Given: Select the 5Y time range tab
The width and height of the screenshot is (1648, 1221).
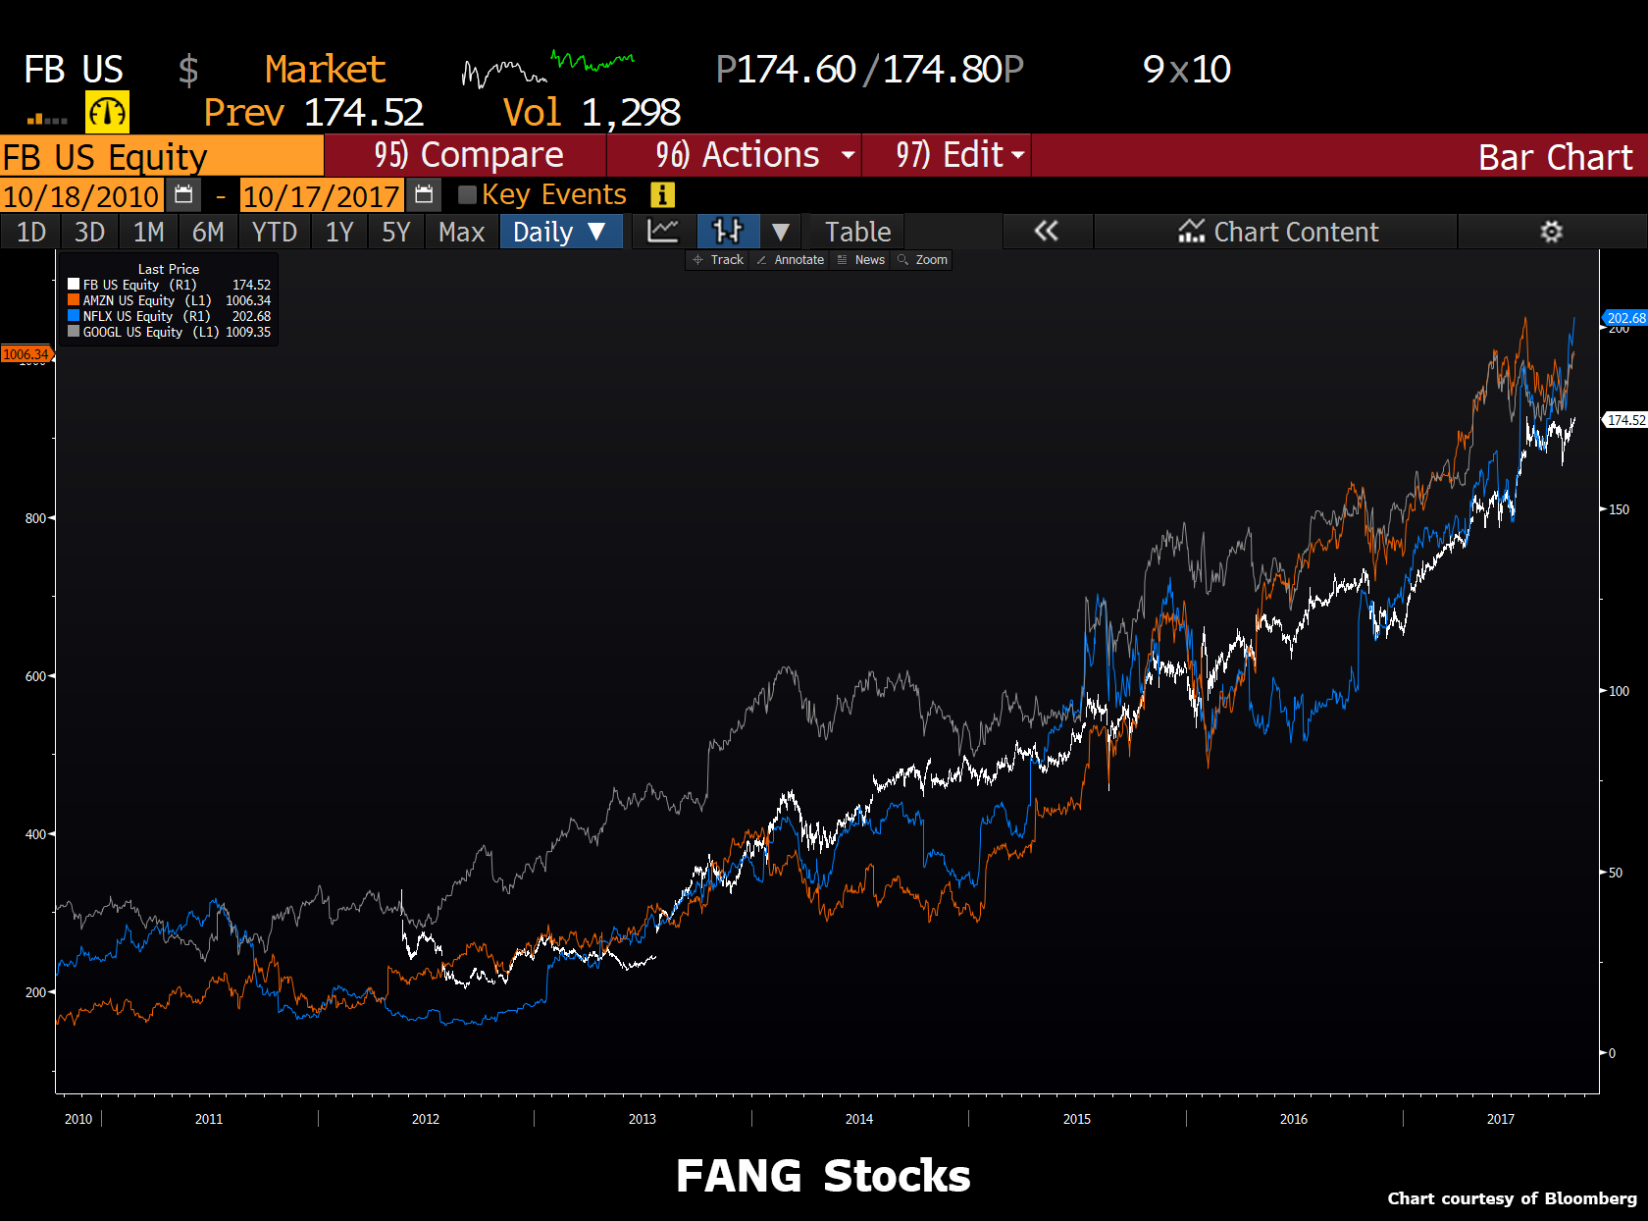Looking at the screenshot, I should [396, 232].
